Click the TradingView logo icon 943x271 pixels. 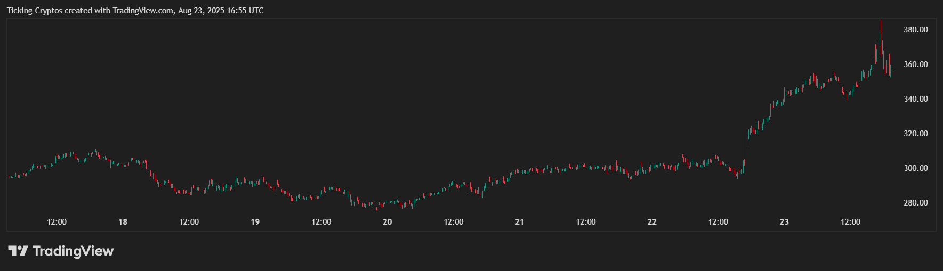tap(18, 251)
